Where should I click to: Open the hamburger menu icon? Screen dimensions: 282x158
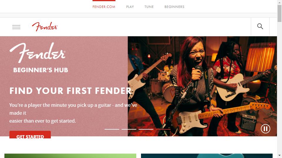tap(16, 27)
